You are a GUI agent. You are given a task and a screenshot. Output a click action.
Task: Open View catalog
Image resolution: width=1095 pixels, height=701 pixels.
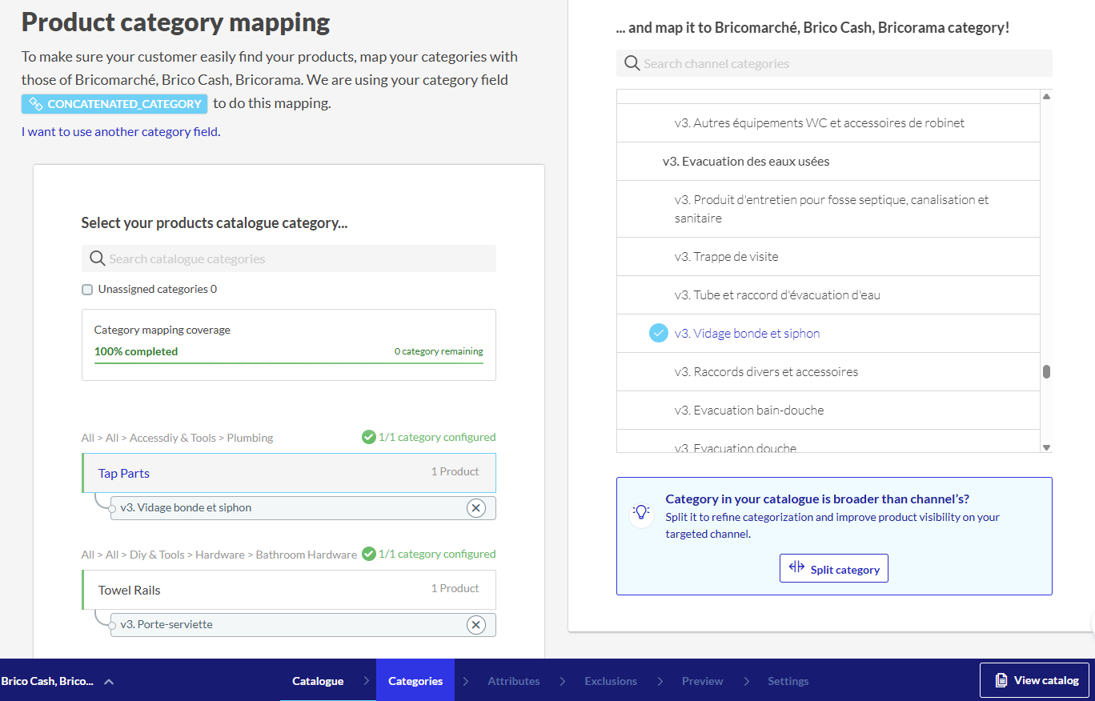1034,680
